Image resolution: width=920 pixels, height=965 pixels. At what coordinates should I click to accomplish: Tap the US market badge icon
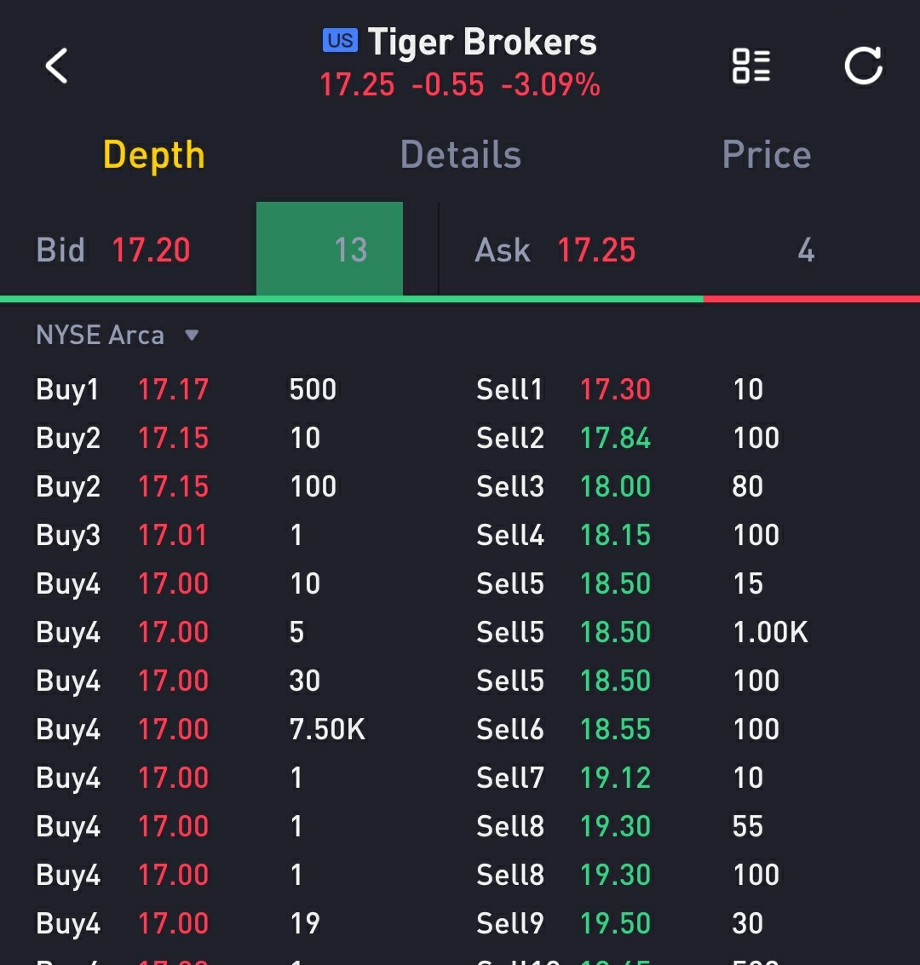[x=340, y=41]
